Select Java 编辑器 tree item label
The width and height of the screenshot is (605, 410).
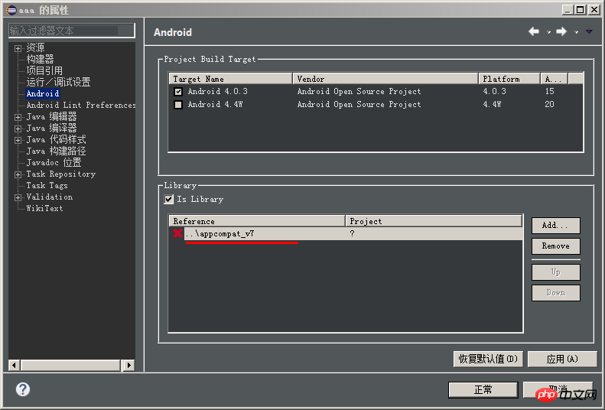point(51,116)
